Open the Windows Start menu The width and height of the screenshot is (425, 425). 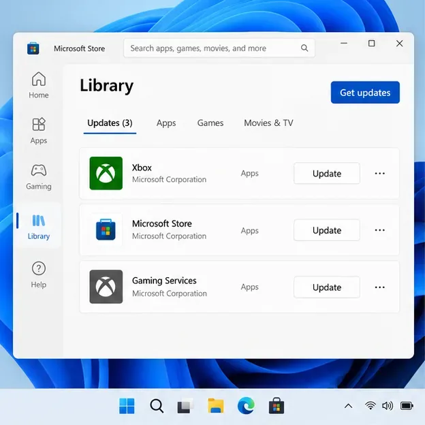(x=127, y=406)
